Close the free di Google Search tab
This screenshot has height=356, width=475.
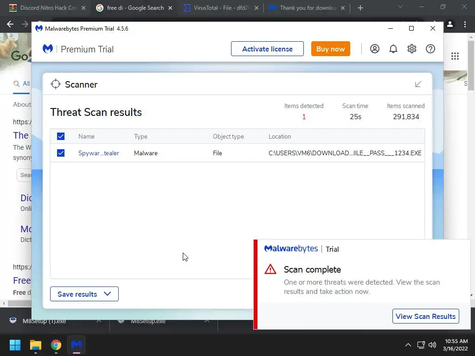(x=170, y=8)
